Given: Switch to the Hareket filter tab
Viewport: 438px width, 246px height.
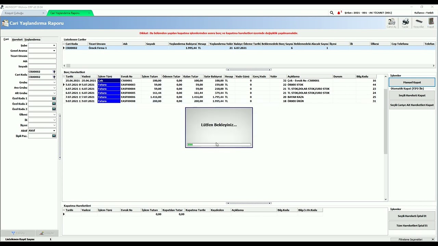Looking at the screenshot, I should pyautogui.click(x=17, y=39).
